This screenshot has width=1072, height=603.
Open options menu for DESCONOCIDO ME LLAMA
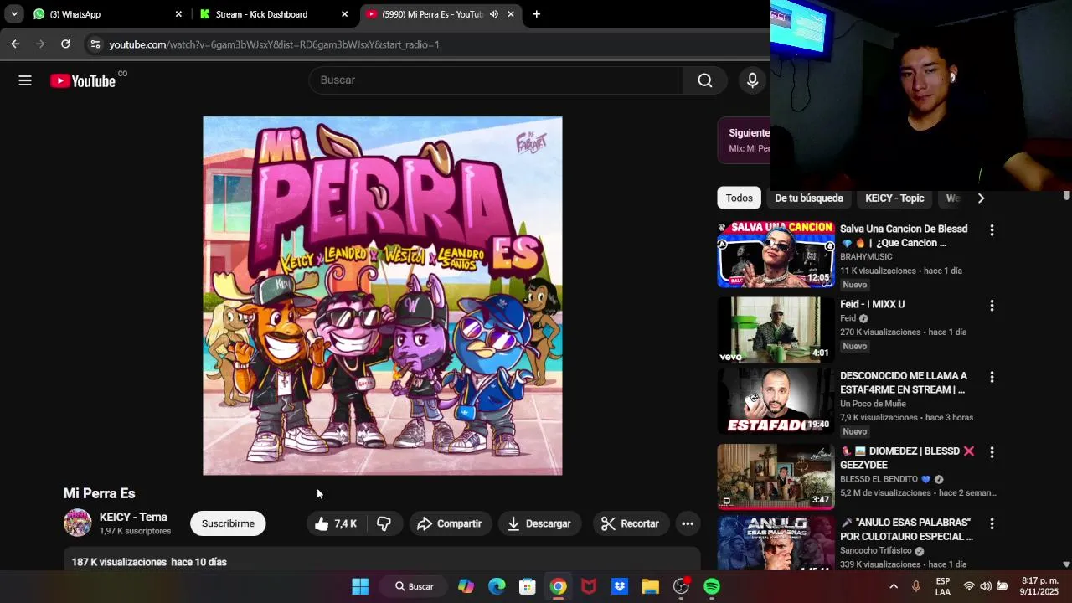pyautogui.click(x=992, y=378)
